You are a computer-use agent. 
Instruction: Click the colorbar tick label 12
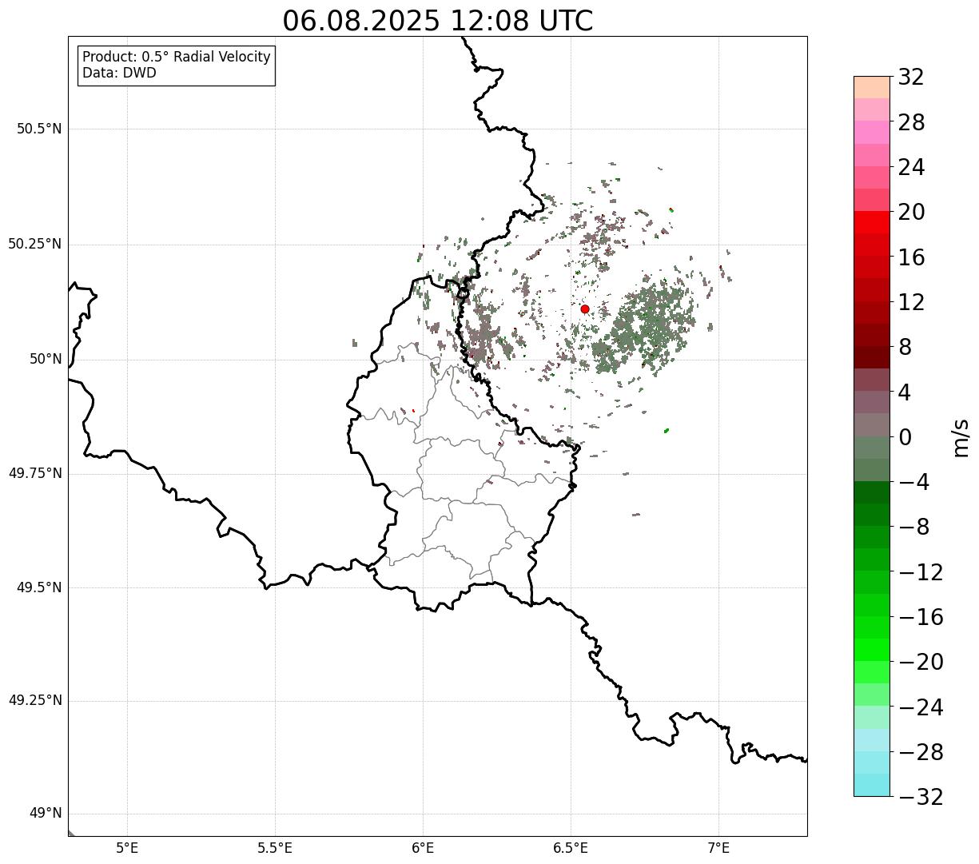click(x=911, y=303)
